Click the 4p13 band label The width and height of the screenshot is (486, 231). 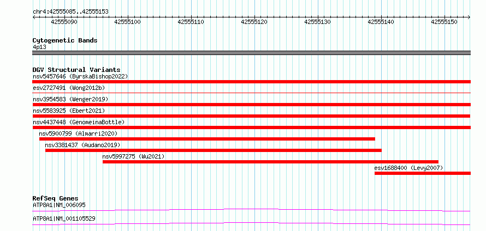(39, 47)
